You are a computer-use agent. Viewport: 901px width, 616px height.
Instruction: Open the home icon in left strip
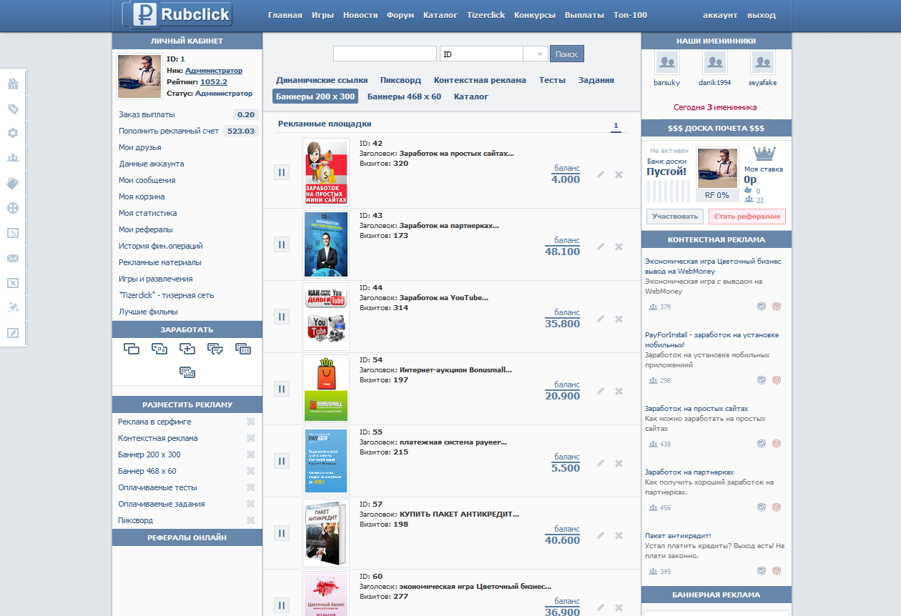(12, 84)
